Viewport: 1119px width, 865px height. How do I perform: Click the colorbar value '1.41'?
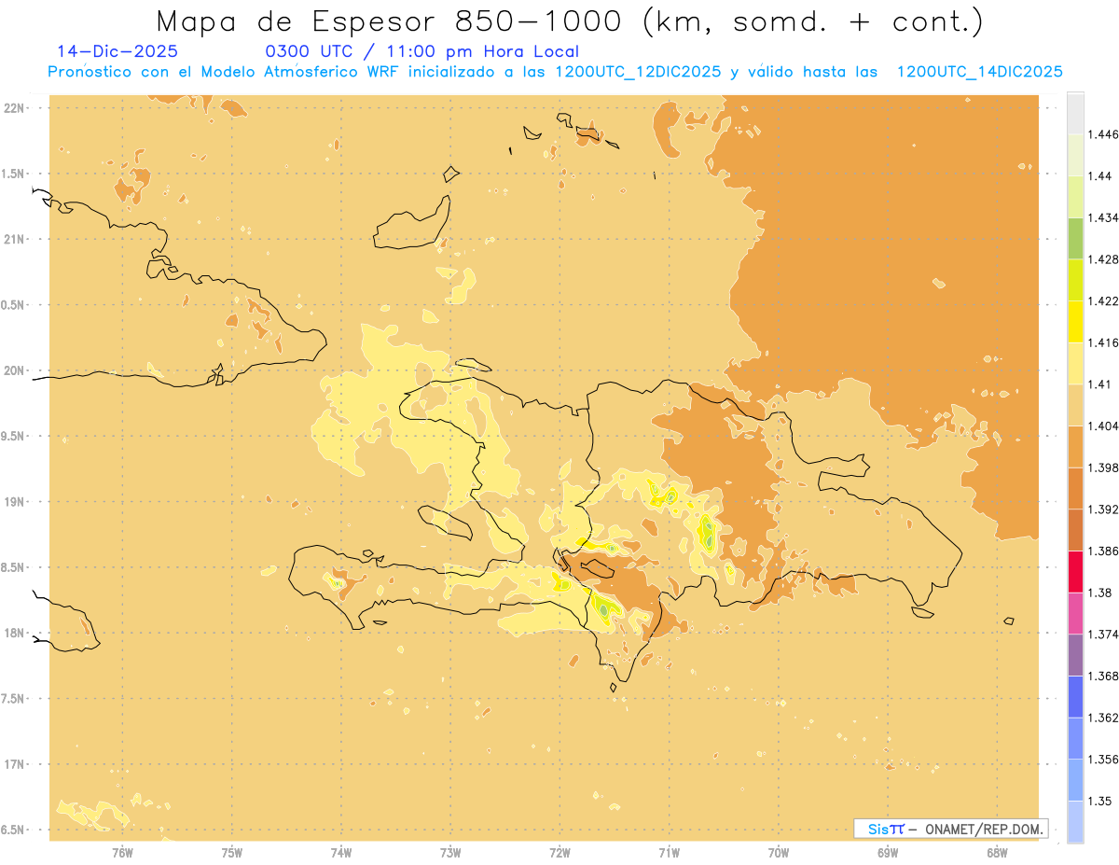tap(1101, 384)
